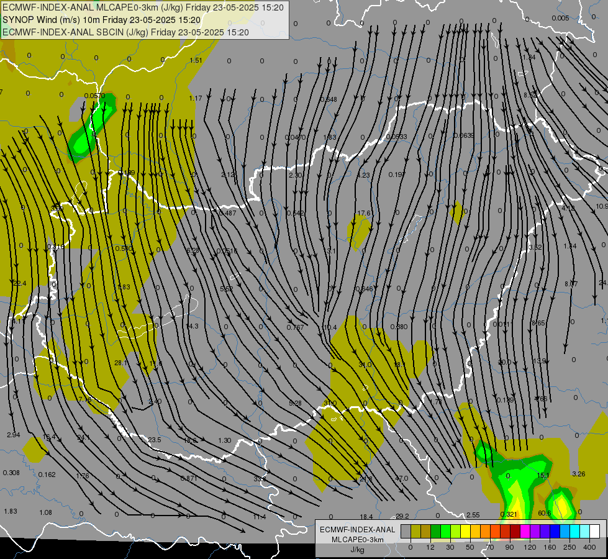Click the legend tick label 250

[x=569, y=547]
